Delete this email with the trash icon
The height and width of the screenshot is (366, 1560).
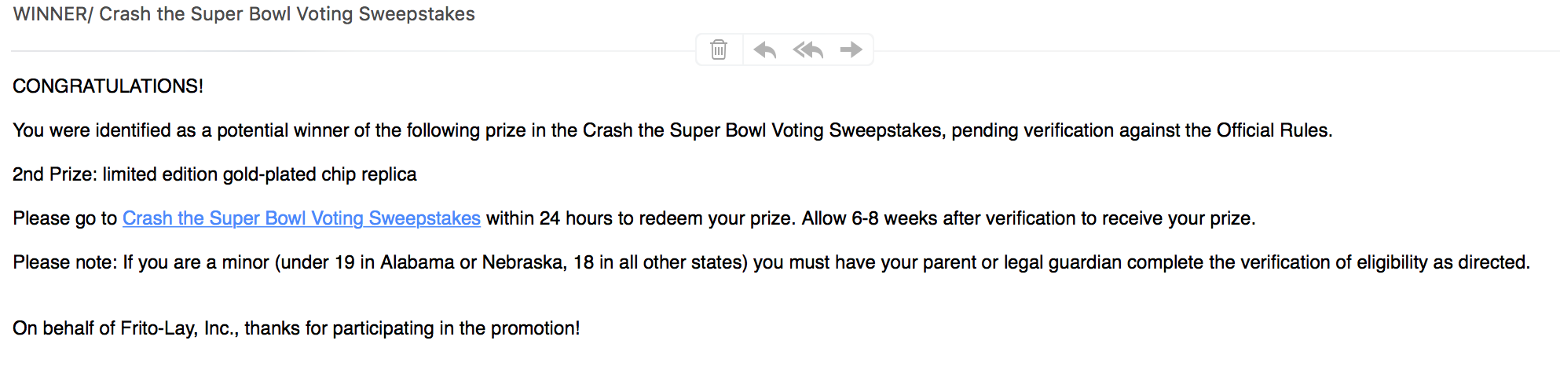pos(719,49)
